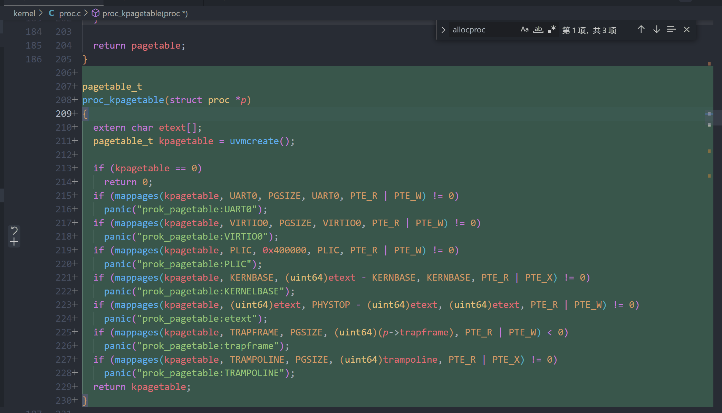The height and width of the screenshot is (413, 722).
Task: Click revert change undo arrow icon
Action: click(x=14, y=230)
